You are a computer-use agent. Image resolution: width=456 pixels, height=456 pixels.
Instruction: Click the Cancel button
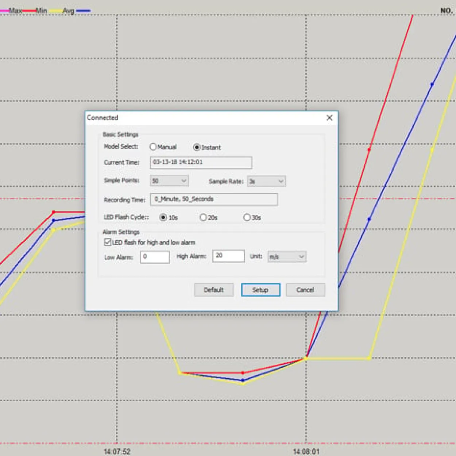(x=305, y=290)
